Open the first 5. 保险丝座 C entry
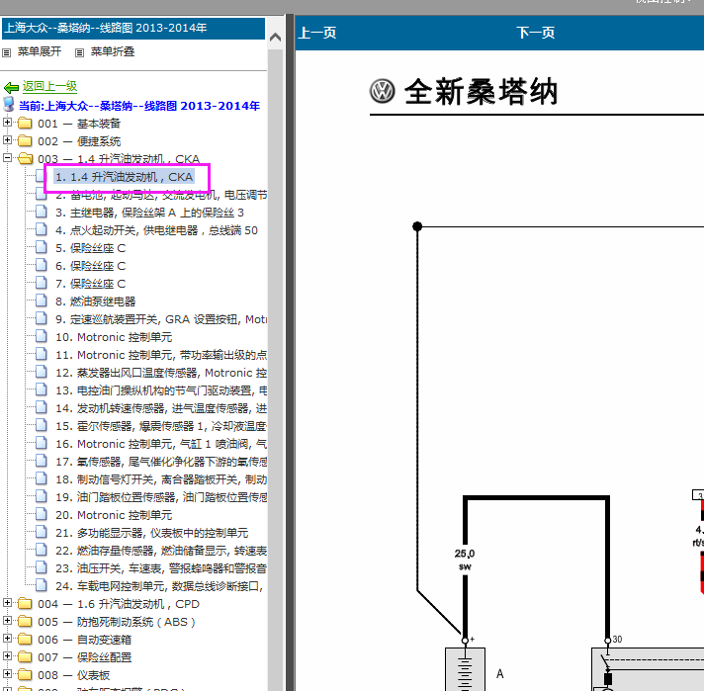The width and height of the screenshot is (704, 691). [x=91, y=248]
